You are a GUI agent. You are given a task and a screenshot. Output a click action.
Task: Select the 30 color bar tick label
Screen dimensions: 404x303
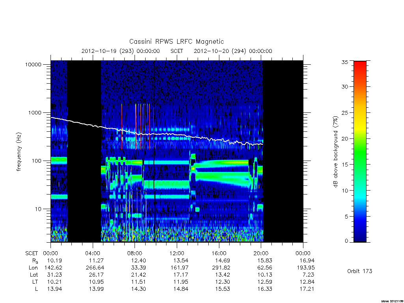click(x=345, y=86)
